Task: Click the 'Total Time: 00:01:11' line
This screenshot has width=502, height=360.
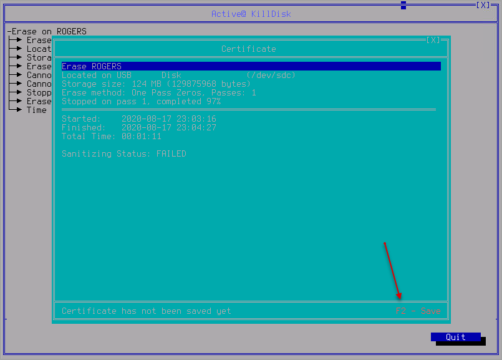Action: (x=112, y=137)
